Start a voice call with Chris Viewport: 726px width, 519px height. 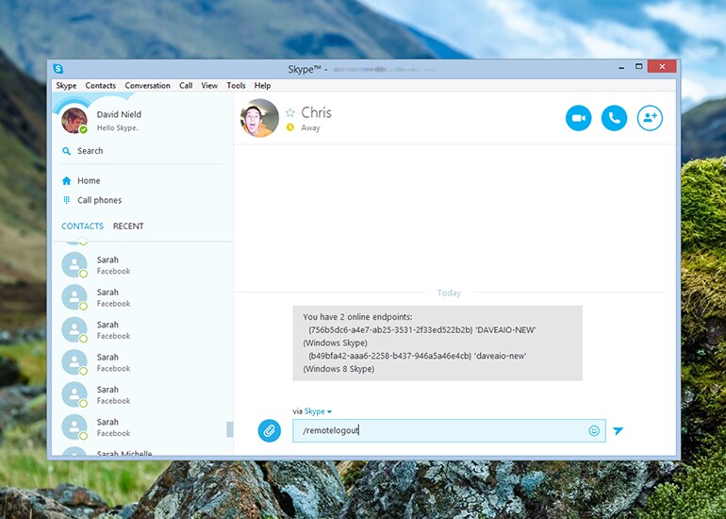pyautogui.click(x=614, y=118)
